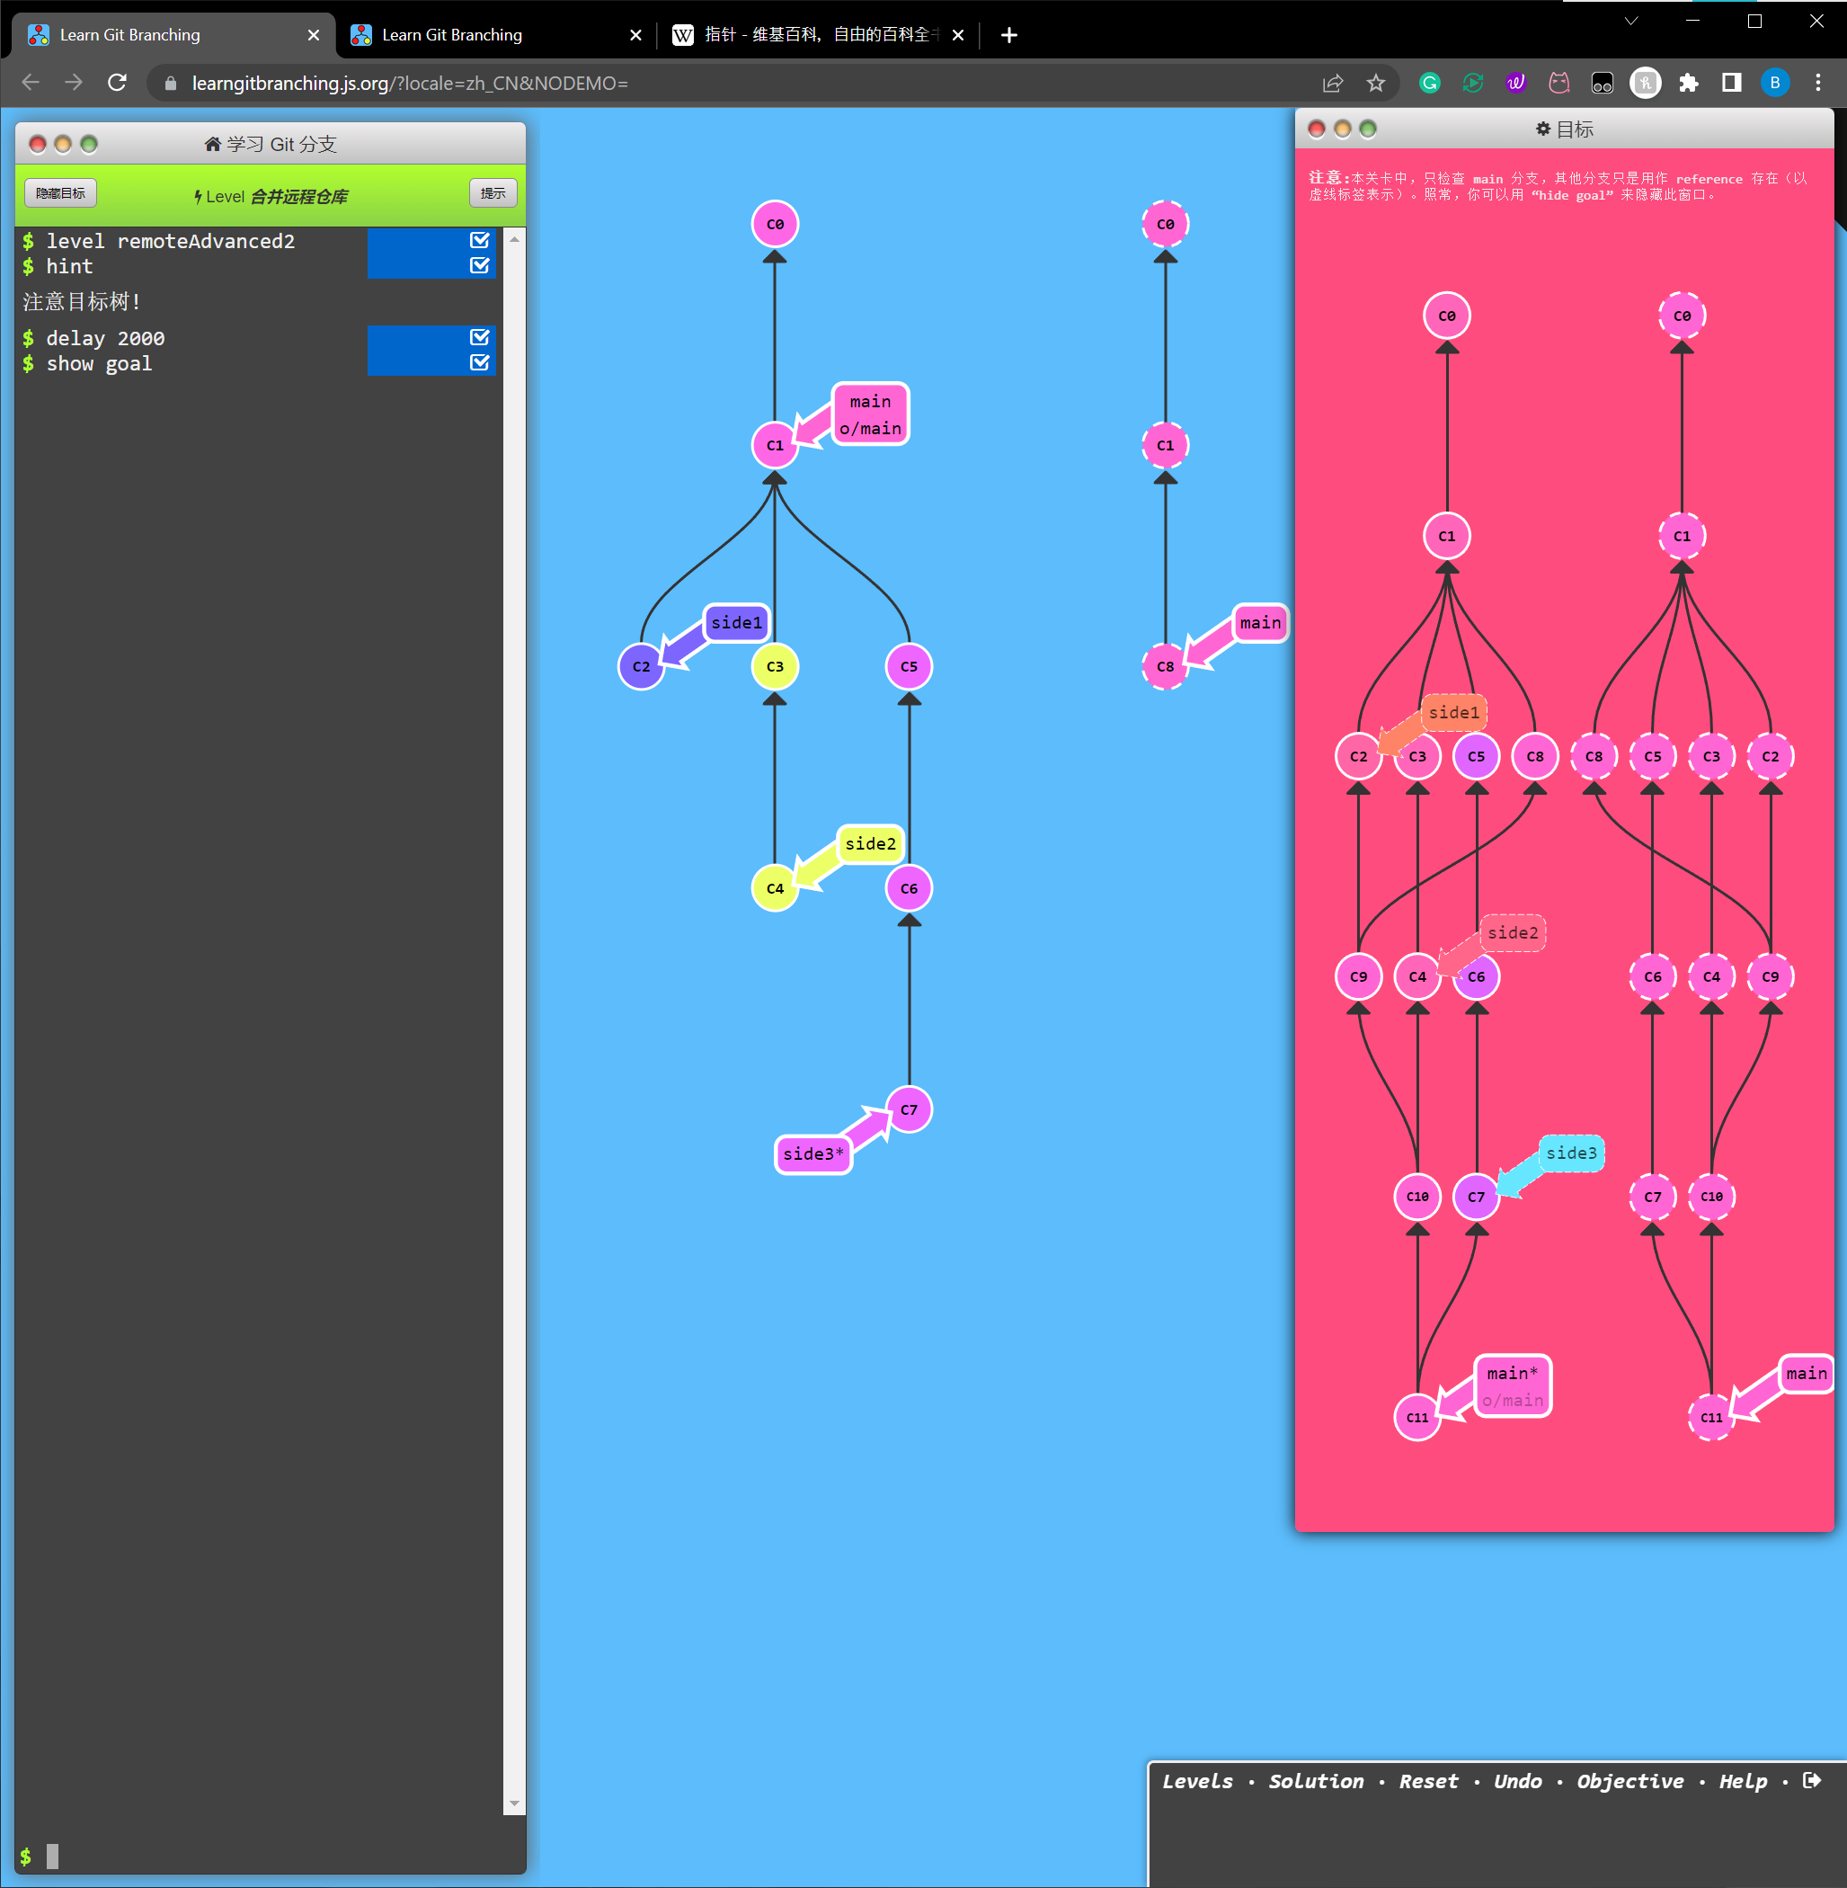Open the browser side panel icon

1732,84
